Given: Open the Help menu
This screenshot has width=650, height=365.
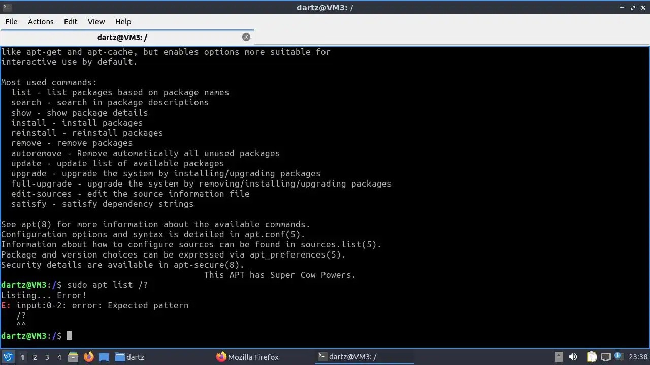Looking at the screenshot, I should (123, 22).
